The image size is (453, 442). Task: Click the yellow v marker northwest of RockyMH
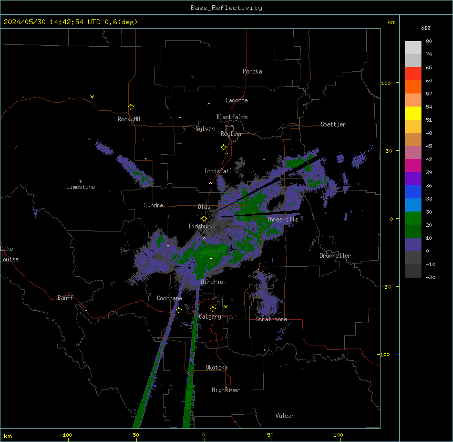[92, 97]
